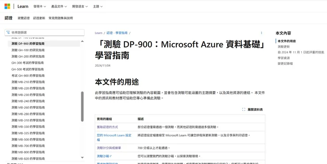This screenshot has width=327, height=164.
Task: Click the 本文內容 panel heading
Action: [283, 33]
